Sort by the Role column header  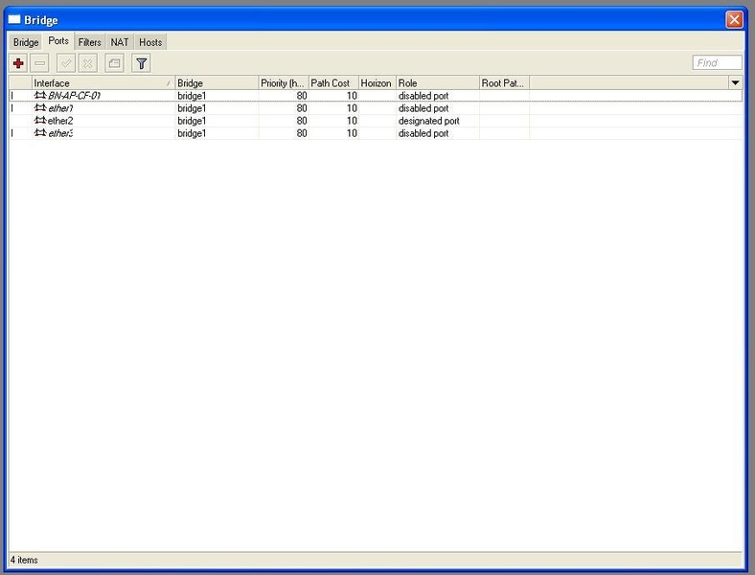tap(438, 82)
